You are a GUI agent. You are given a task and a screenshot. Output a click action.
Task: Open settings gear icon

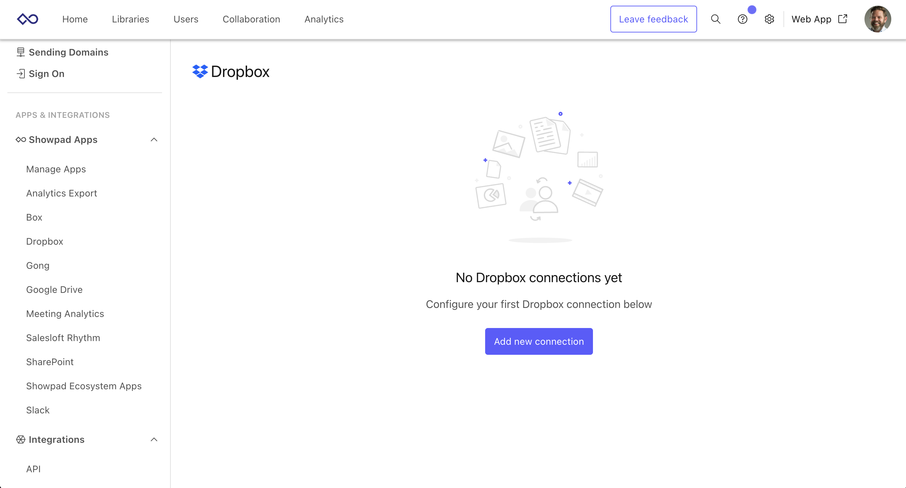(769, 19)
